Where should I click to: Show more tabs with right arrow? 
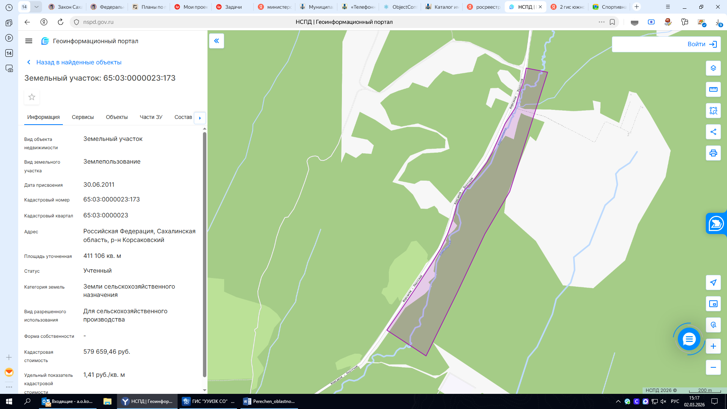point(200,118)
